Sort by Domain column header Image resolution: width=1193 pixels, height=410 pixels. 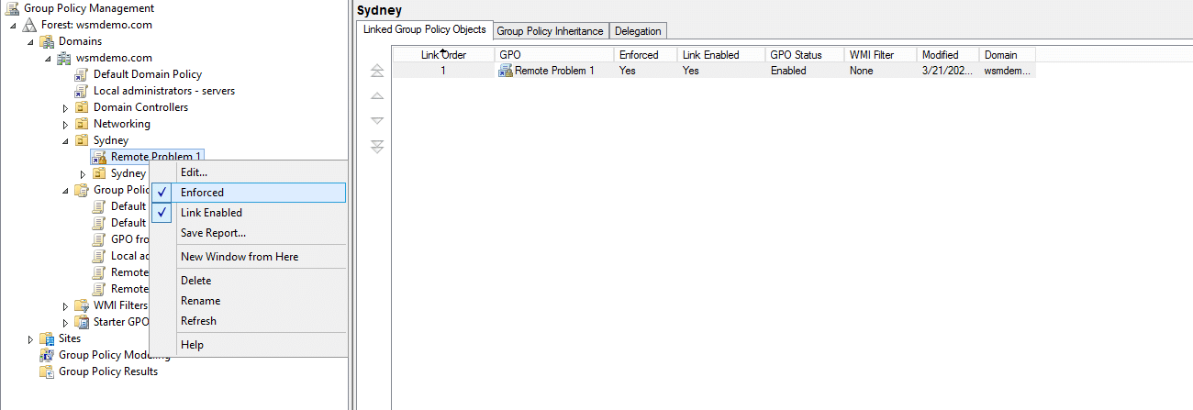(1008, 55)
